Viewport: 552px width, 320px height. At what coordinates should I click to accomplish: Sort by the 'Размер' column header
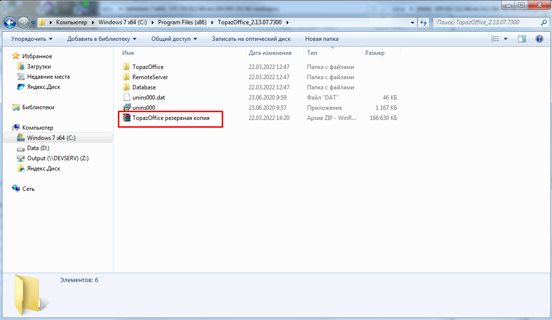374,53
